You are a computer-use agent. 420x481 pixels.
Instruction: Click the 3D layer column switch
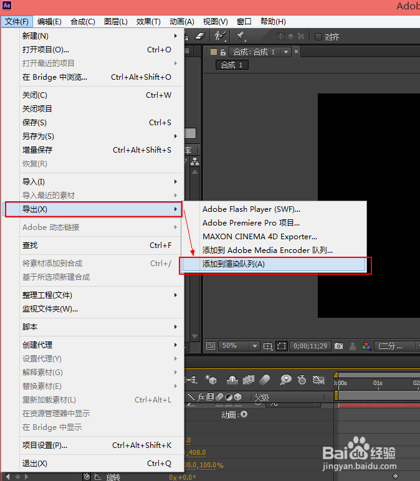coord(238,397)
